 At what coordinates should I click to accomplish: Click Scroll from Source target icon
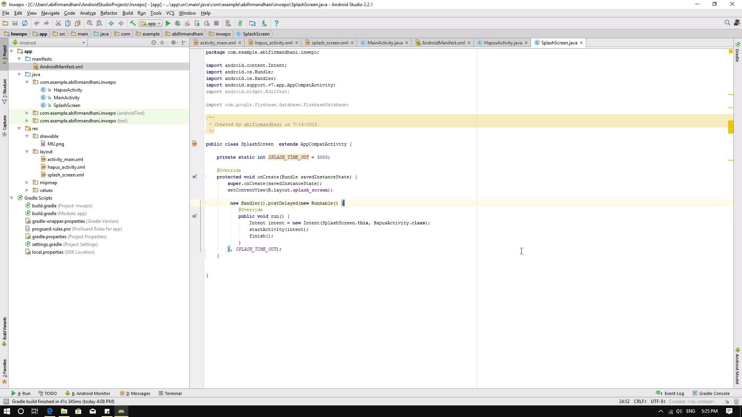[x=154, y=43]
